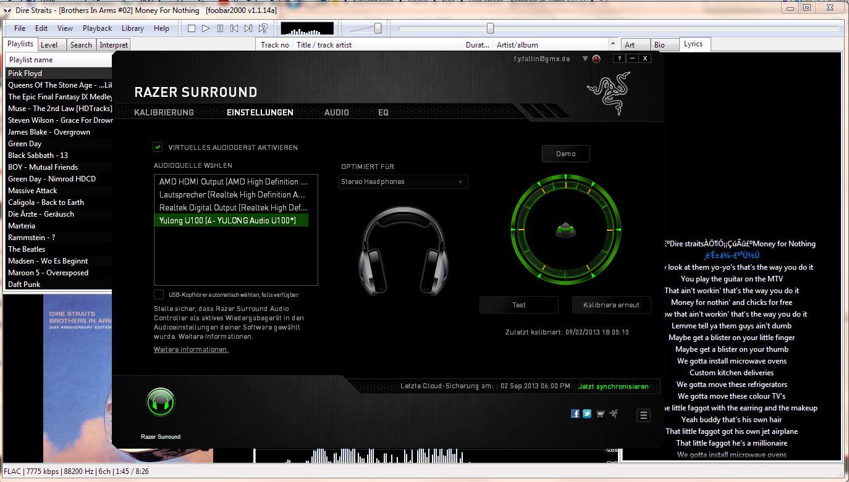Open the File menu in foobar2000
The height and width of the screenshot is (482, 849).
coord(20,28)
